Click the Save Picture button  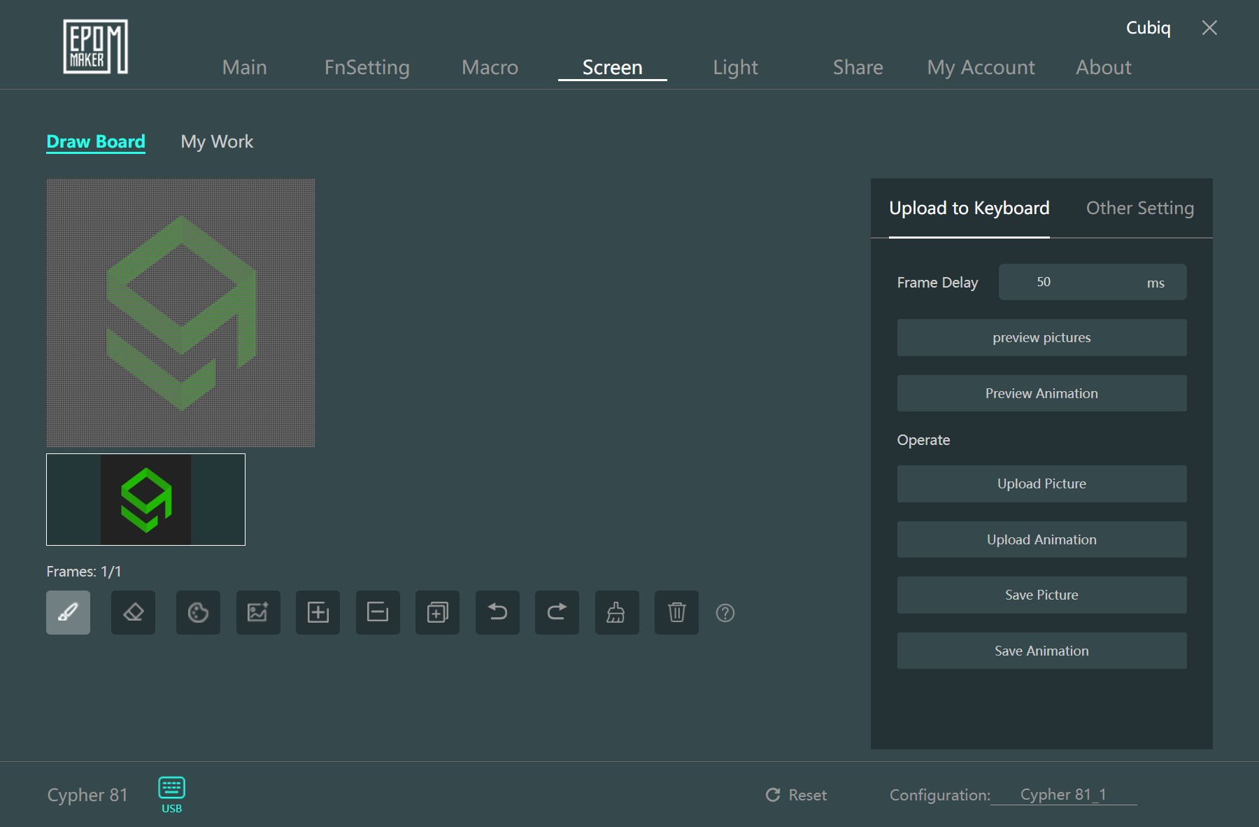click(1042, 595)
